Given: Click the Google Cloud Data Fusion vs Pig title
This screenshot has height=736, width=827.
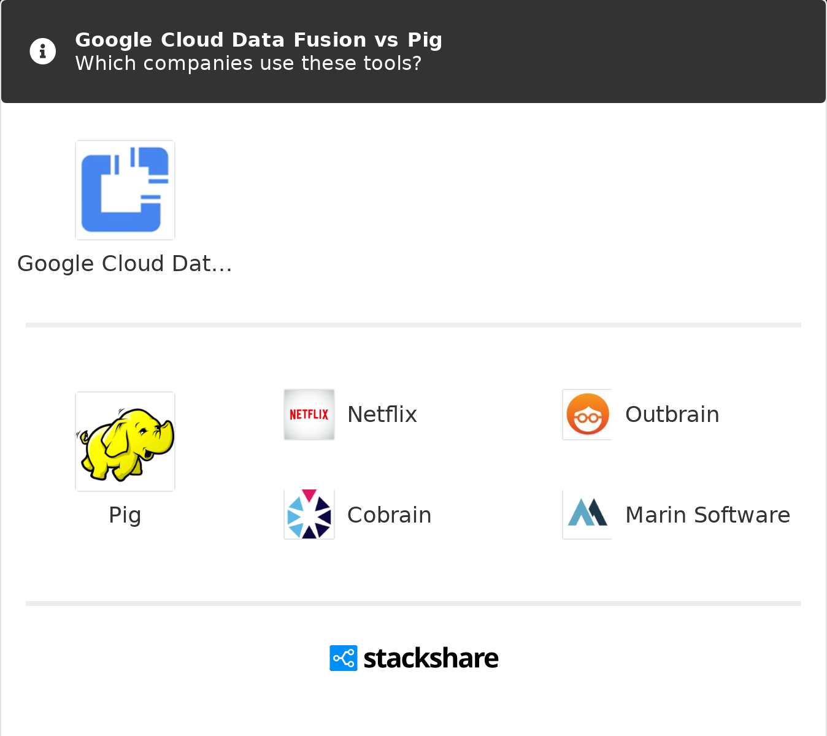Looking at the screenshot, I should pyautogui.click(x=258, y=40).
